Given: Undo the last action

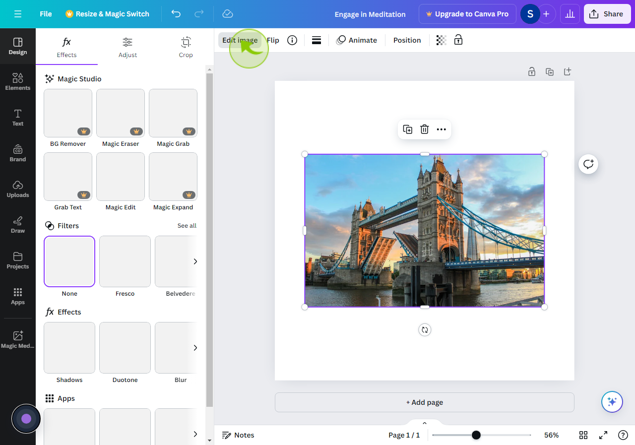Looking at the screenshot, I should (x=176, y=14).
